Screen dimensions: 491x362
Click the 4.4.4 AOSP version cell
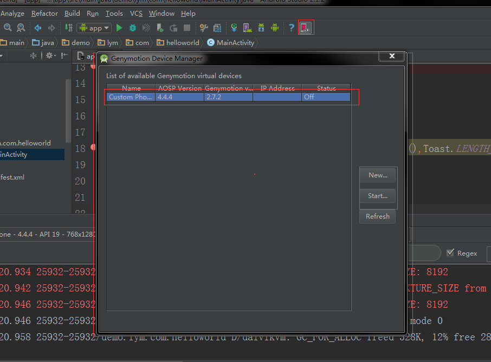(180, 97)
